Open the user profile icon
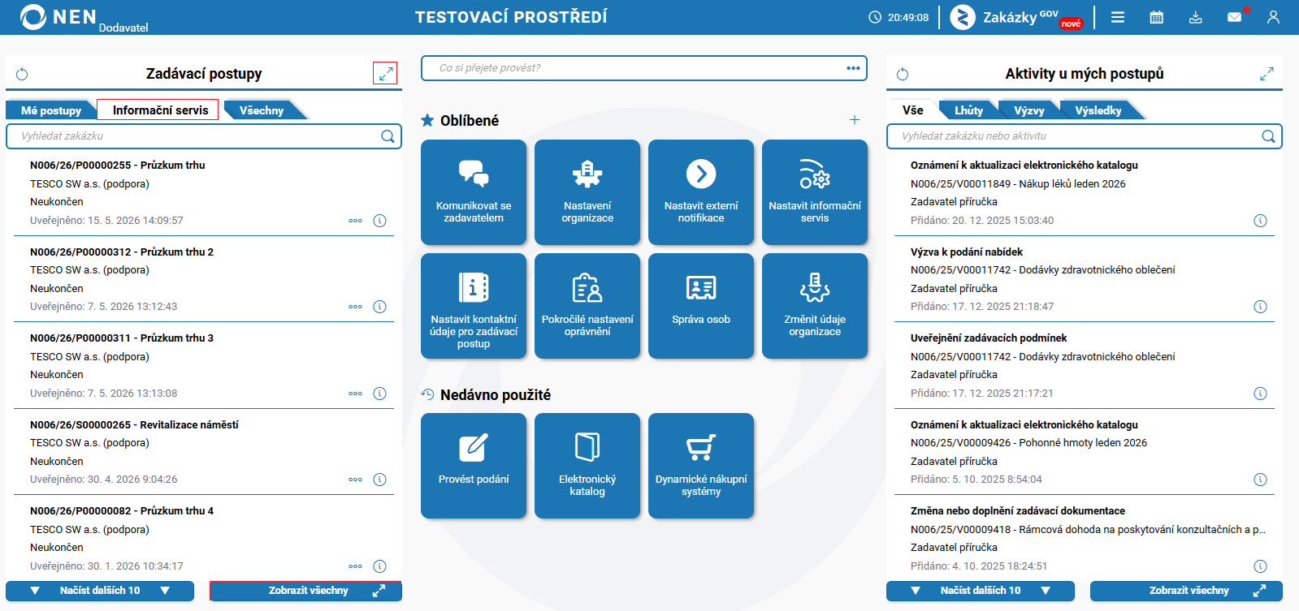The height and width of the screenshot is (611, 1299). point(1273,17)
